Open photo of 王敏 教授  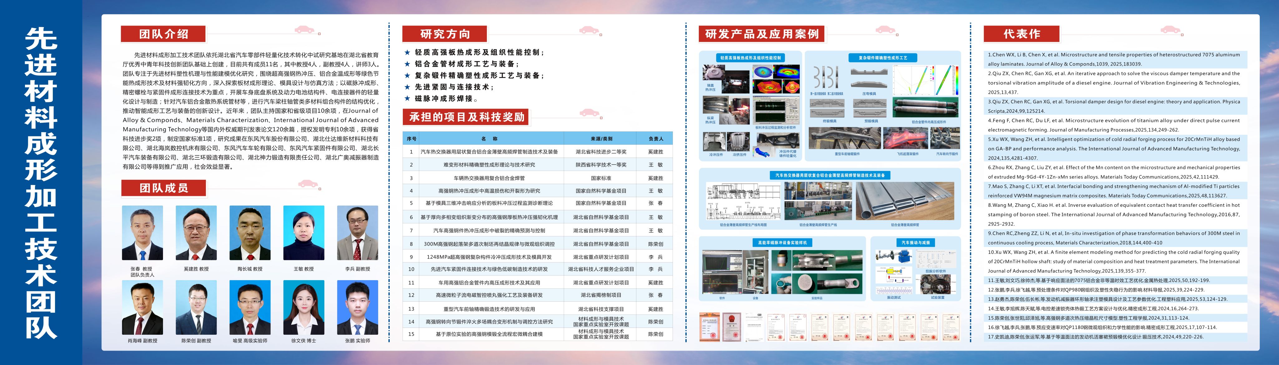pos(304,233)
